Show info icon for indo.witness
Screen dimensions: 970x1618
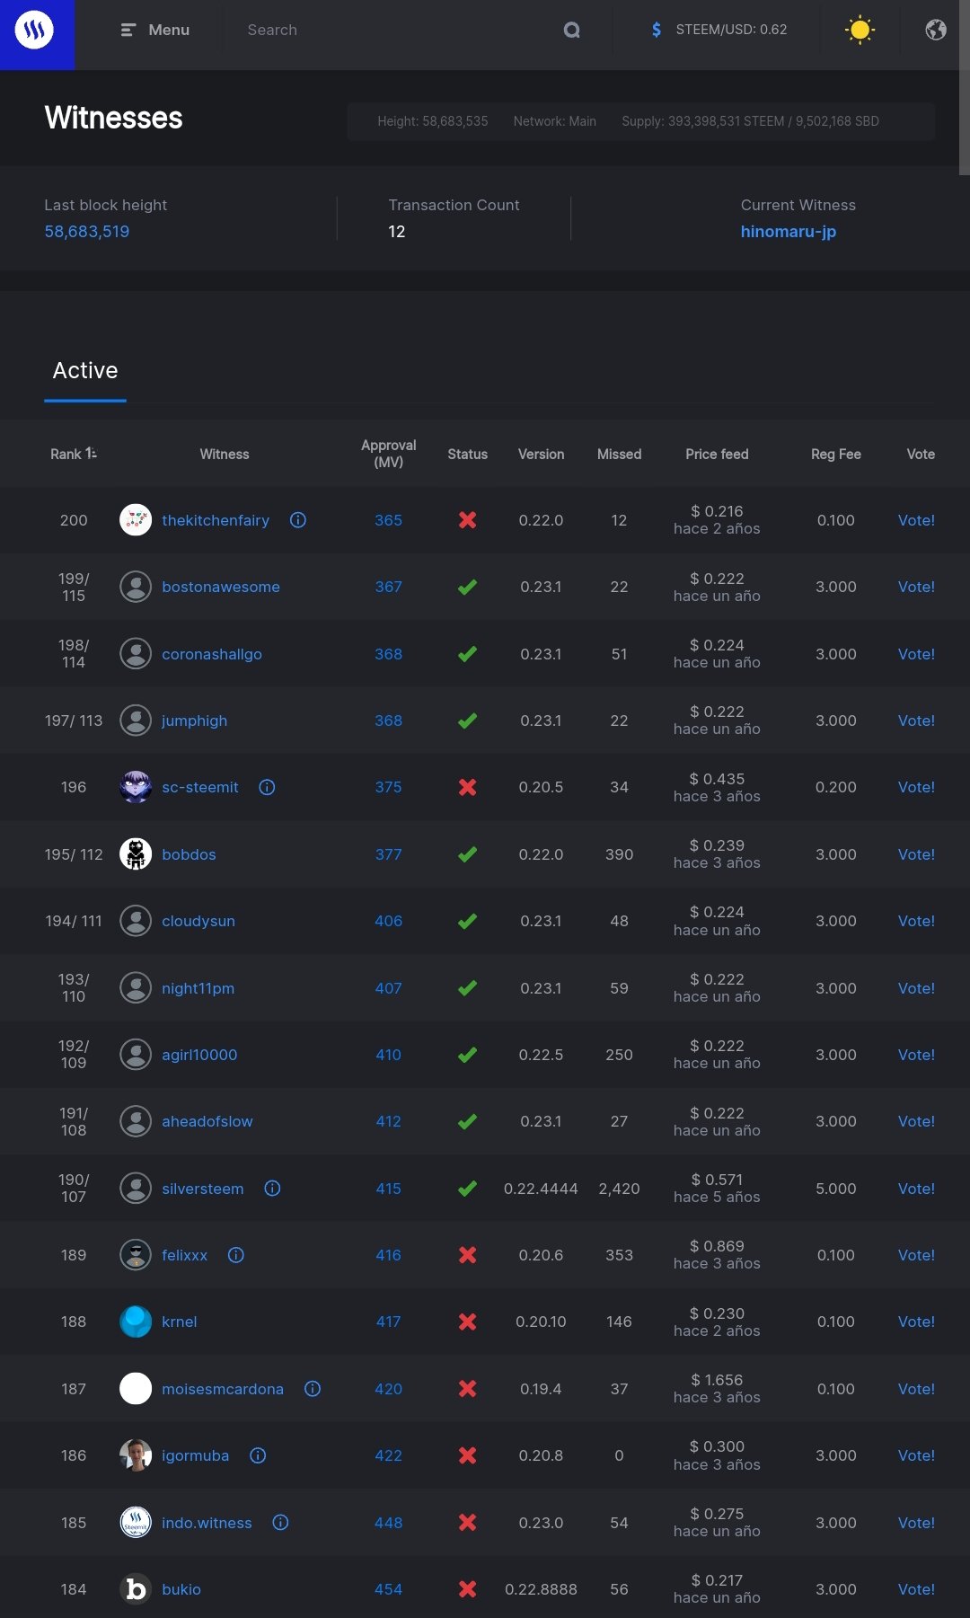point(280,1522)
